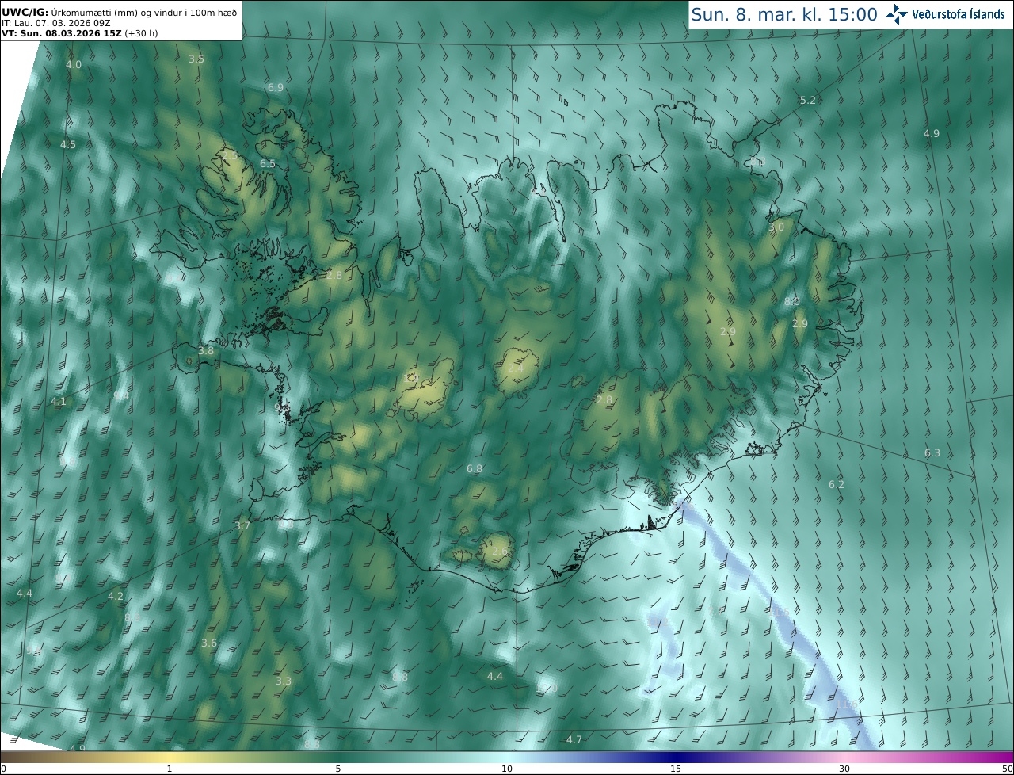Click the 5.2 value label on the map
This screenshot has height=775, width=1014.
(x=808, y=100)
